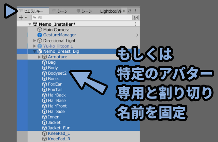Click the blue GestureManager prefab icon
218x142 pixels.
(x=40, y=35)
